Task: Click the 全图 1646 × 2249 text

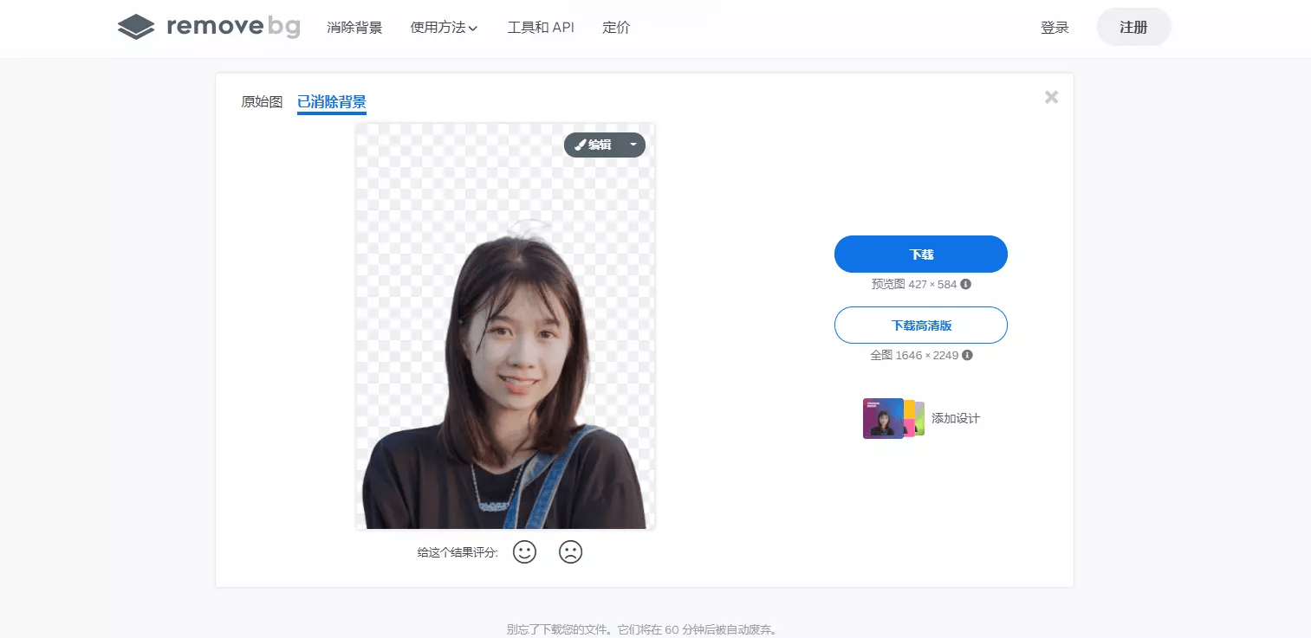Action: pos(914,355)
